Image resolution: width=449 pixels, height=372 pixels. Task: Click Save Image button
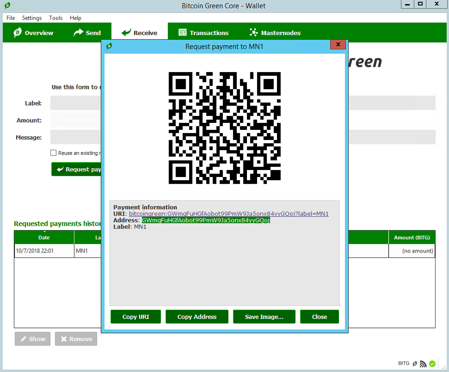264,317
